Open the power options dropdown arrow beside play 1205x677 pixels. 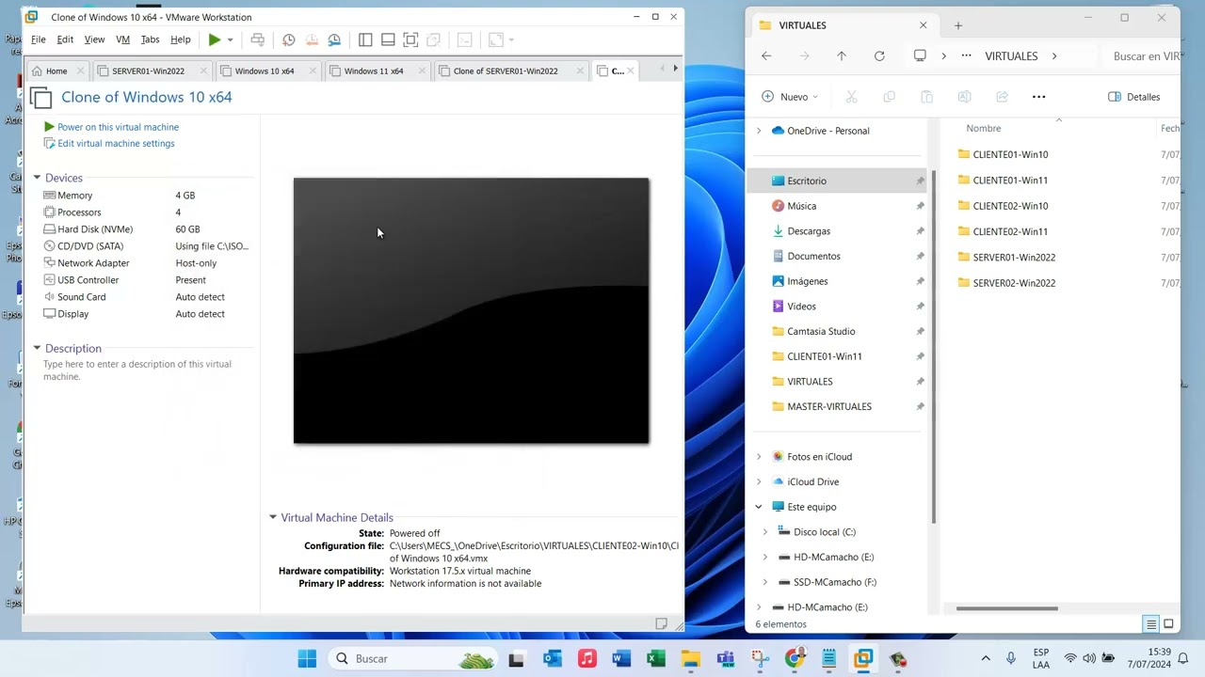click(230, 39)
